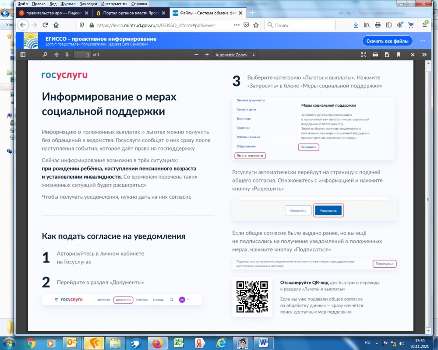The image size is (438, 350).
Task: Show hidden system tray icons
Action: coord(377,343)
